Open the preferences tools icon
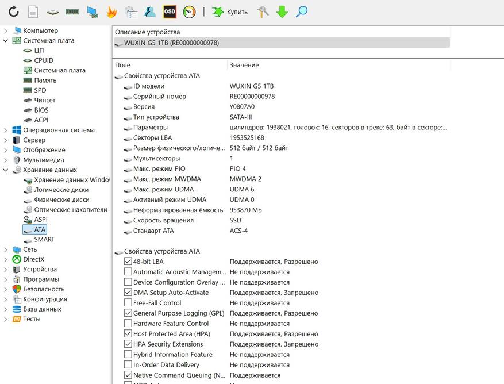 263,12
